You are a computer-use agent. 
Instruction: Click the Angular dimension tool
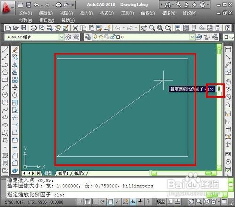pos(228,105)
